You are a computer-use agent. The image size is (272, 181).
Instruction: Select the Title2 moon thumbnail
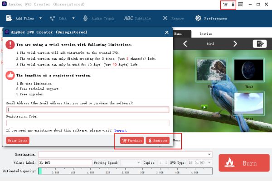248,70
